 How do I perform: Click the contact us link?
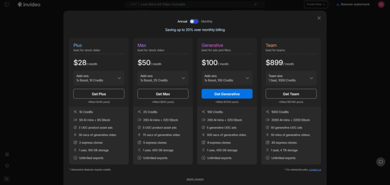(x=315, y=169)
